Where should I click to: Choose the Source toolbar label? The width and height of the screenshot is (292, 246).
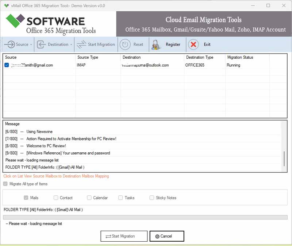[22, 44]
